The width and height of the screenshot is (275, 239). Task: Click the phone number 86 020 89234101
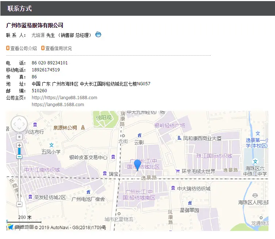pos(50,63)
